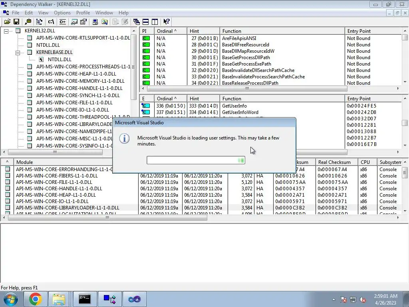Open the View menu
Viewport: 409px width, 307px height.
(x=43, y=13)
